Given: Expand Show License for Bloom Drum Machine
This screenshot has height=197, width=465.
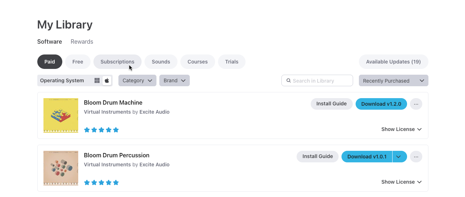Looking at the screenshot, I should tap(401, 129).
